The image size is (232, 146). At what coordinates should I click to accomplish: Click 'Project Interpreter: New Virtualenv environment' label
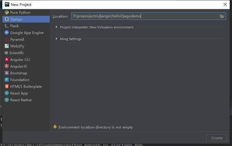coord(97,27)
